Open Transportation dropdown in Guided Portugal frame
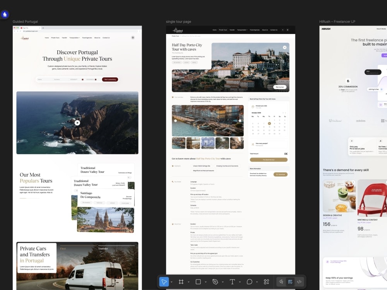The image size is (387, 290). point(75,38)
